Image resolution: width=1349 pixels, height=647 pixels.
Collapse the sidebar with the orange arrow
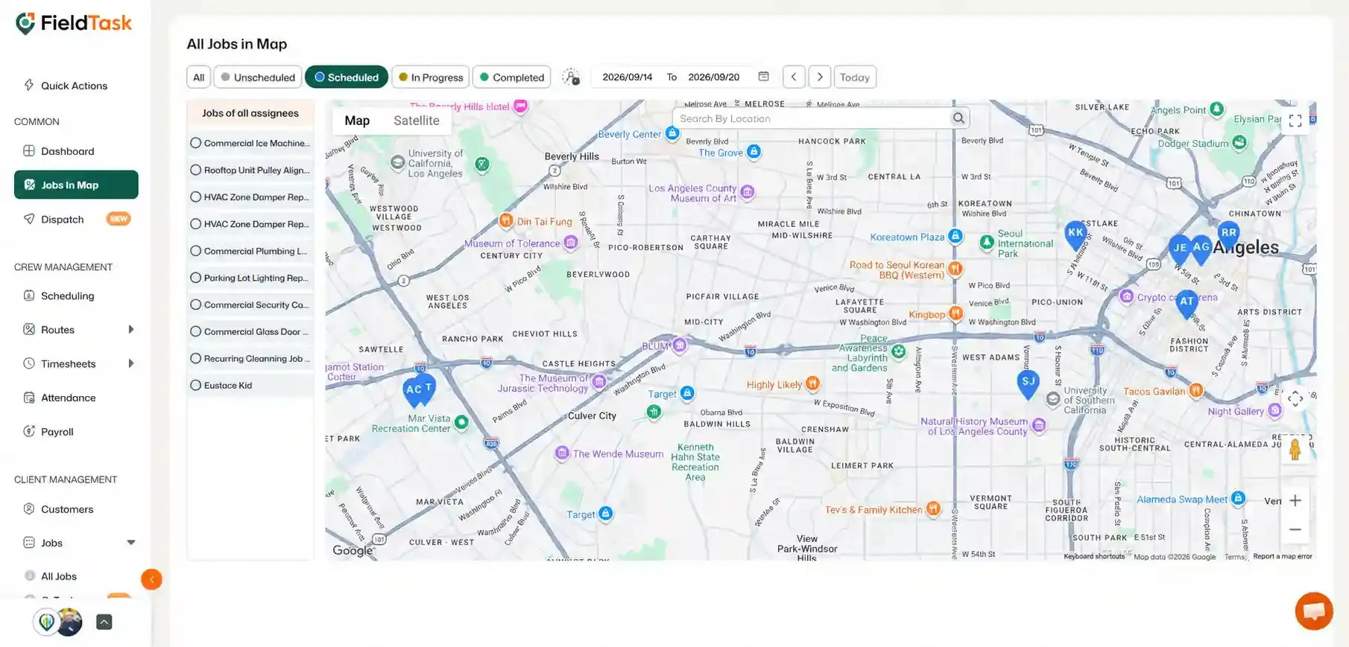pos(151,579)
